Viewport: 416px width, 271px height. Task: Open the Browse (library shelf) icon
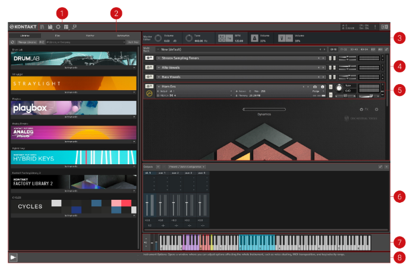click(42, 27)
